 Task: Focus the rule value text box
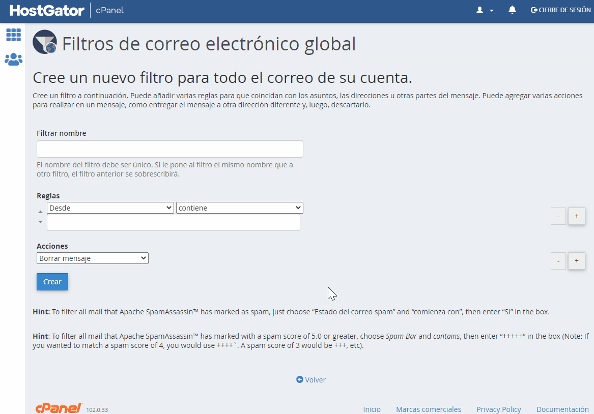174,223
